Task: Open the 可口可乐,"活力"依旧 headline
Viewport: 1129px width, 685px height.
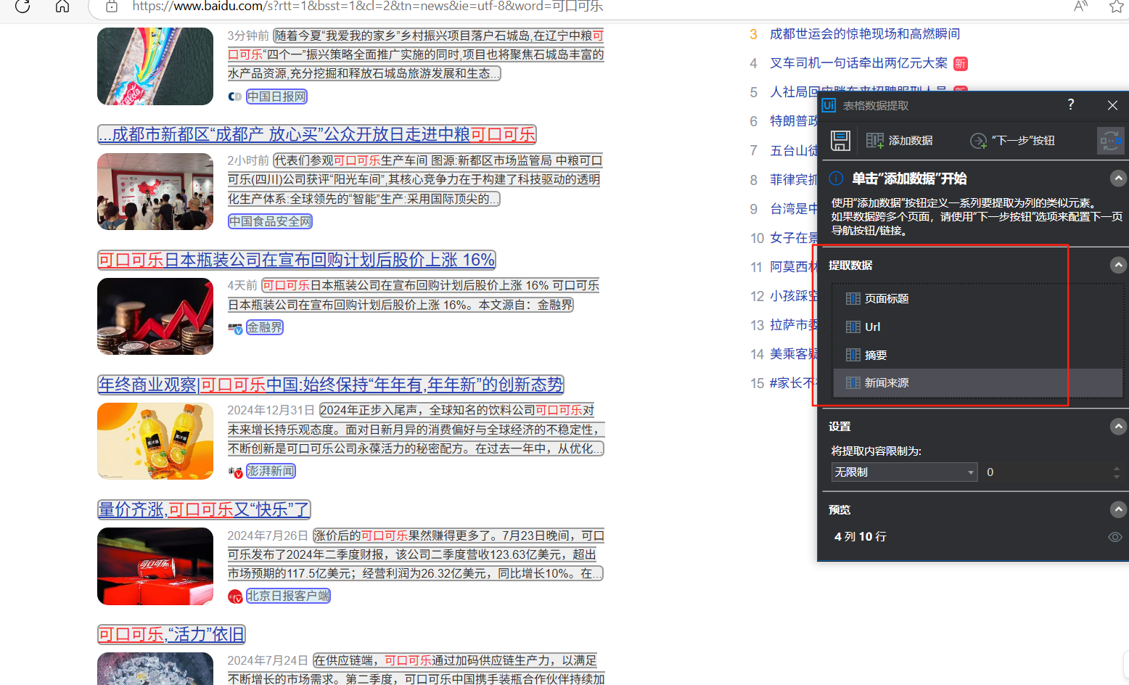Action: (x=171, y=634)
